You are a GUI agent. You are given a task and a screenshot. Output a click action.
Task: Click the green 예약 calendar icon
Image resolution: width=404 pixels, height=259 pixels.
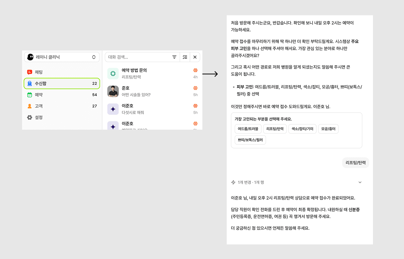[x=30, y=95]
